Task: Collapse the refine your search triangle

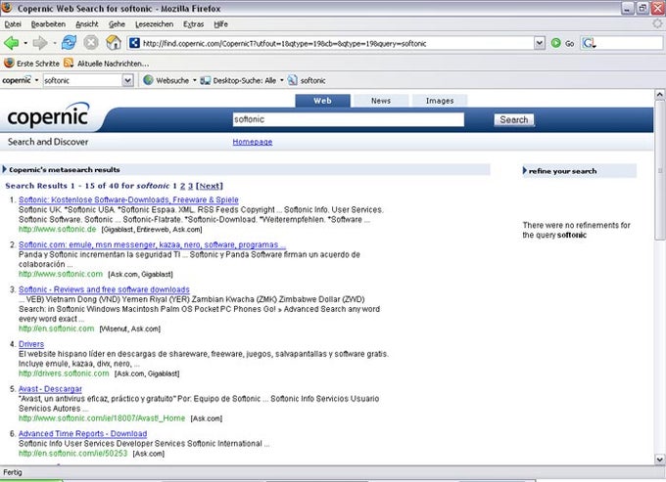Action: click(x=525, y=170)
